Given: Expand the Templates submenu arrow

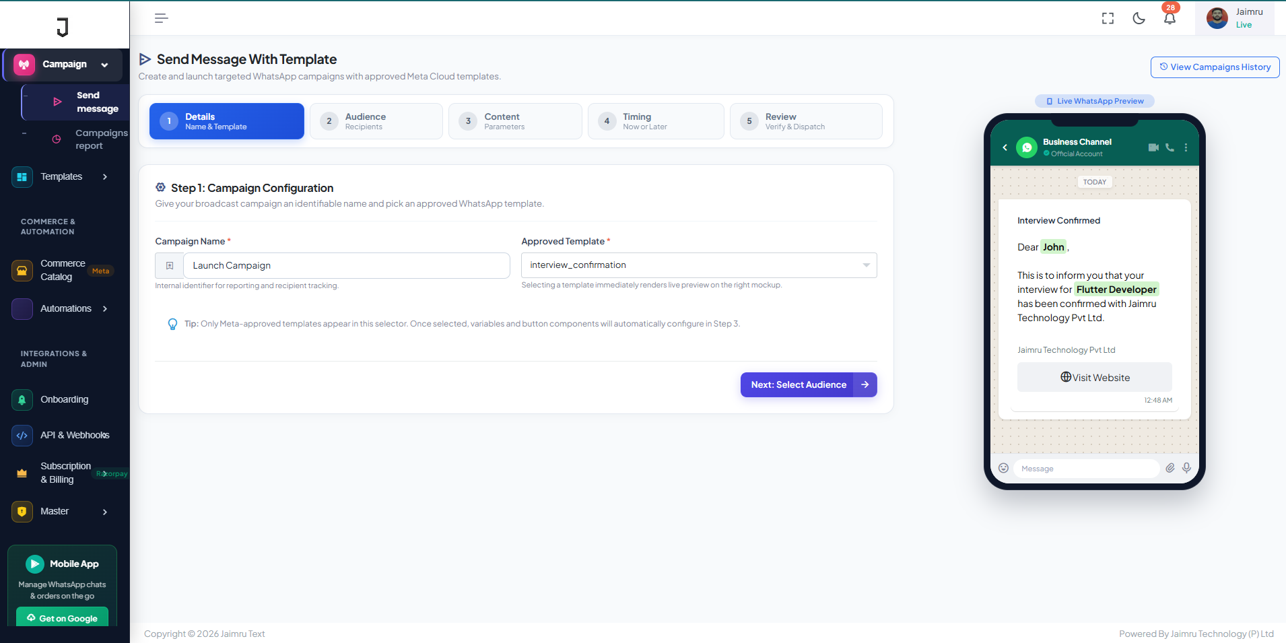Looking at the screenshot, I should (104, 177).
